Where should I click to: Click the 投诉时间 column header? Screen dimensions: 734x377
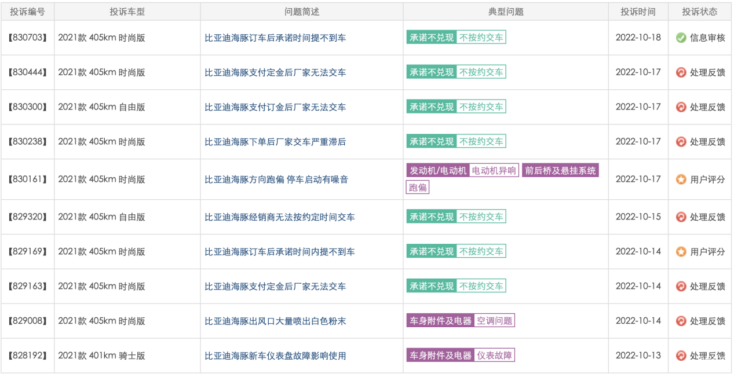click(638, 12)
